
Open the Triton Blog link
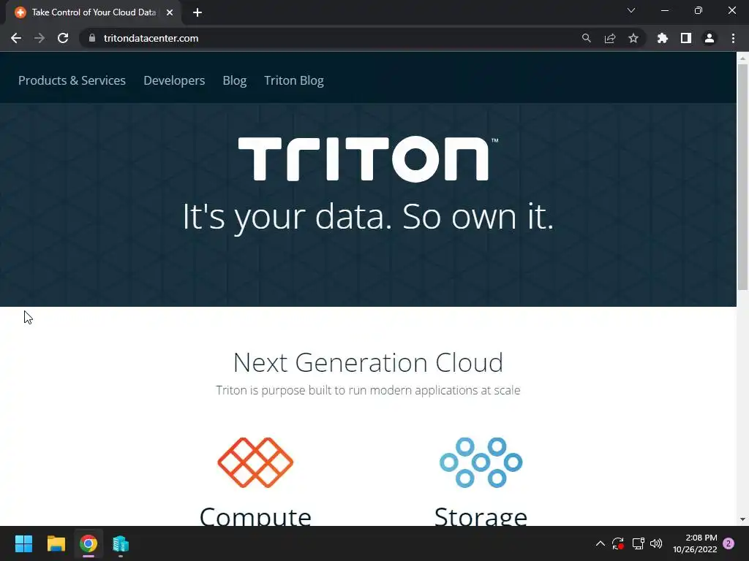(x=294, y=80)
